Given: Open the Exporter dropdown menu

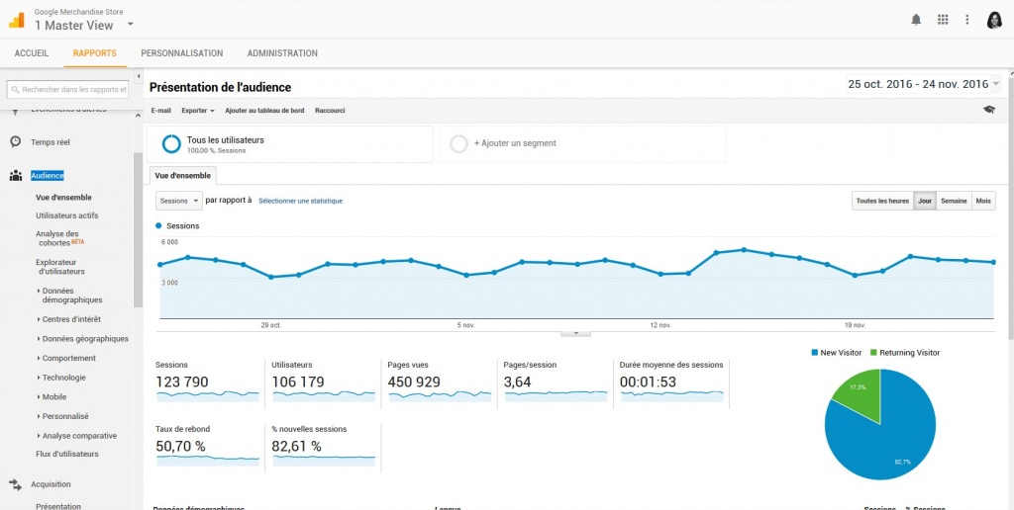Looking at the screenshot, I should click(x=198, y=111).
